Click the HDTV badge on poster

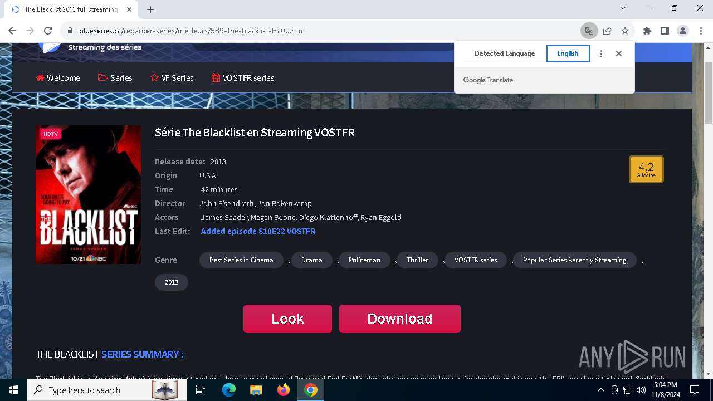(51, 134)
